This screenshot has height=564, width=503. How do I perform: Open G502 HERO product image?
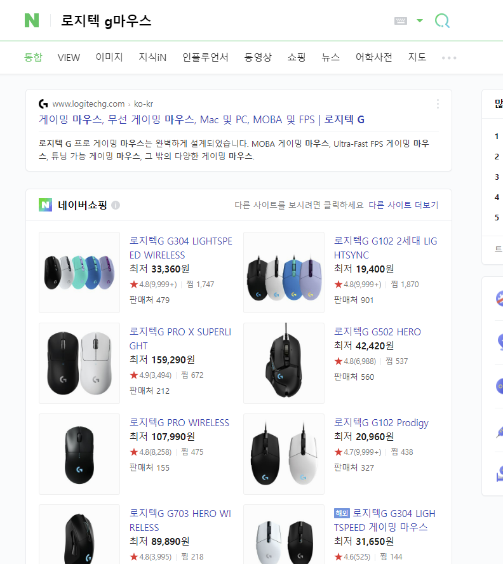click(x=284, y=363)
